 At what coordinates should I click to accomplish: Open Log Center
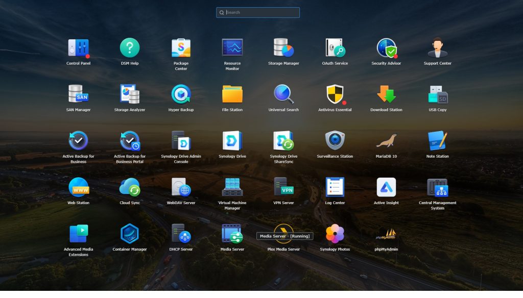click(335, 187)
